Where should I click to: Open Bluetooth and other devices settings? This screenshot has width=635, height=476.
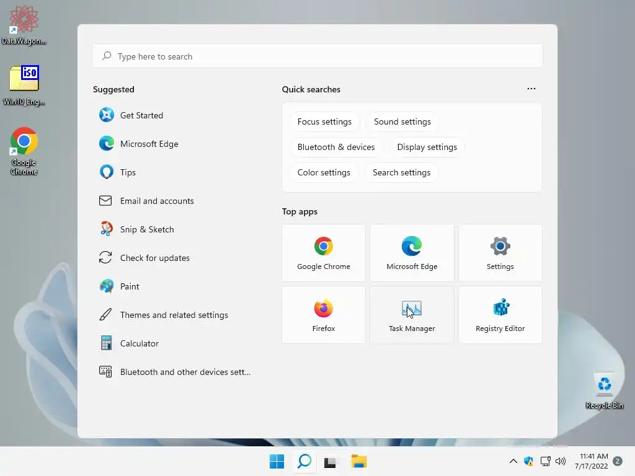(174, 372)
